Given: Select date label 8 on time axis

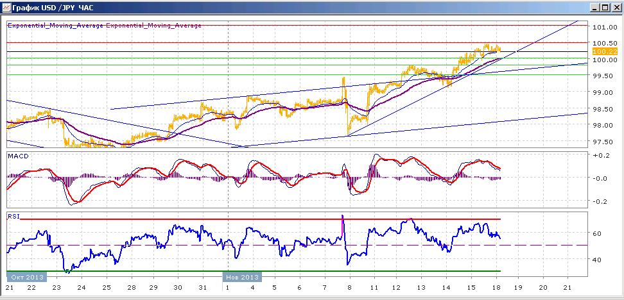Looking at the screenshot, I should coord(349,287).
